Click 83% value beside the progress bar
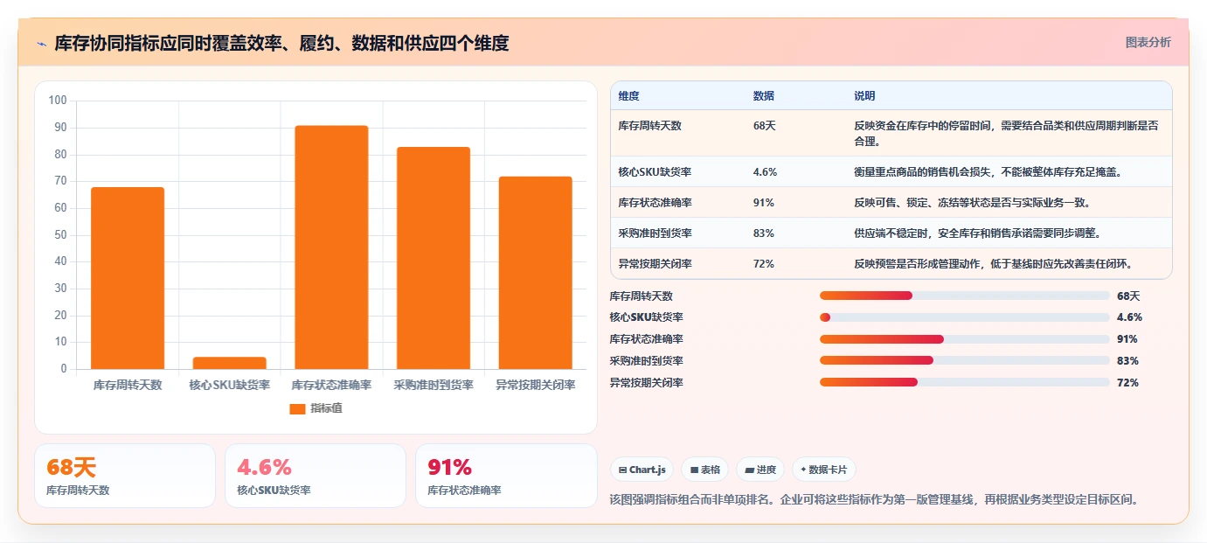1207x543 pixels. coord(1127,360)
